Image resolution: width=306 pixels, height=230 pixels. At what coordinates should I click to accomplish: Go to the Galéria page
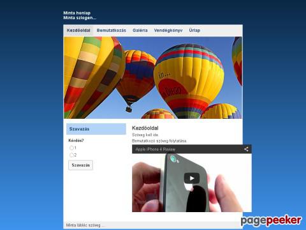tap(140, 30)
